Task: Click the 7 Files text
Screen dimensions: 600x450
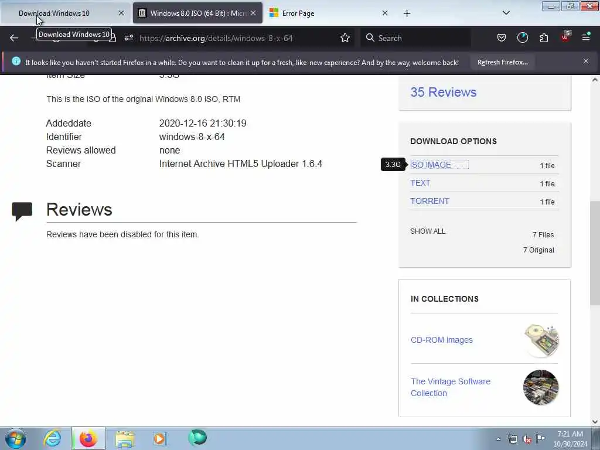Action: [x=543, y=234]
